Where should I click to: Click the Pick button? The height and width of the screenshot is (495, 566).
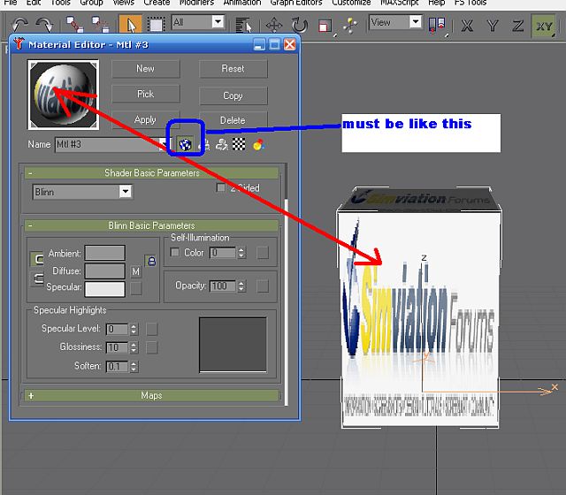pyautogui.click(x=145, y=95)
